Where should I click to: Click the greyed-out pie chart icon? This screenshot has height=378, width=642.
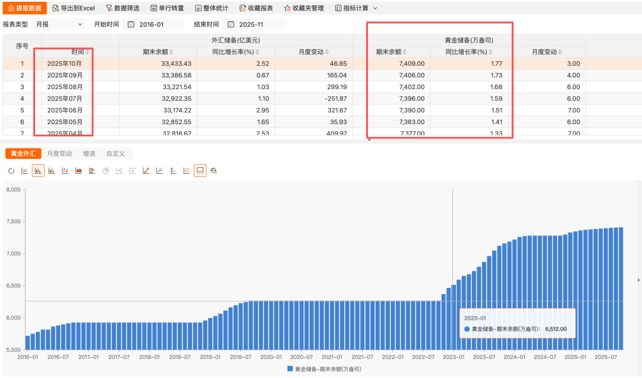106,171
